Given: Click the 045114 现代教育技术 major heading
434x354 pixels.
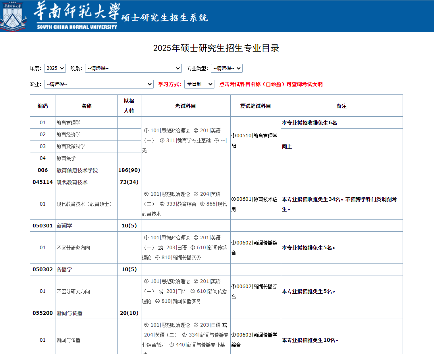Looking at the screenshot, I should pyautogui.click(x=72, y=182).
